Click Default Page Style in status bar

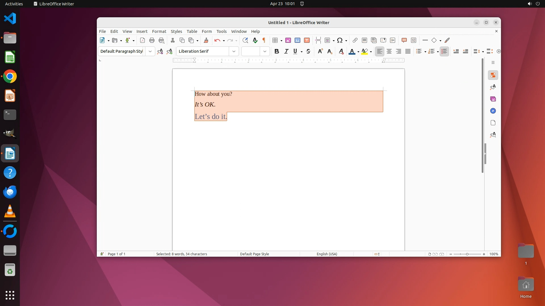[254, 254]
